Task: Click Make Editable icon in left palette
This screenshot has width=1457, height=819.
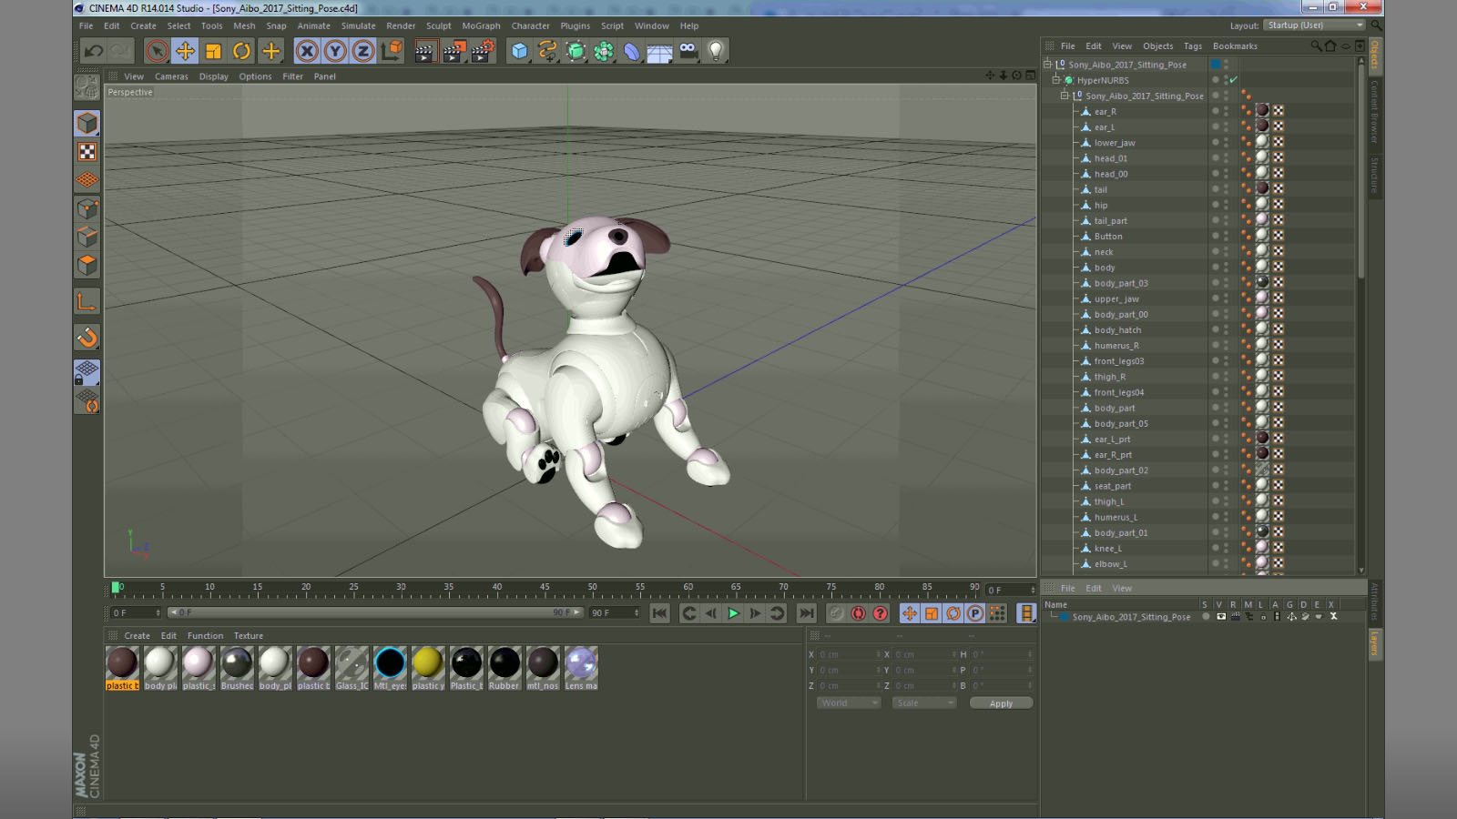Action: [87, 87]
